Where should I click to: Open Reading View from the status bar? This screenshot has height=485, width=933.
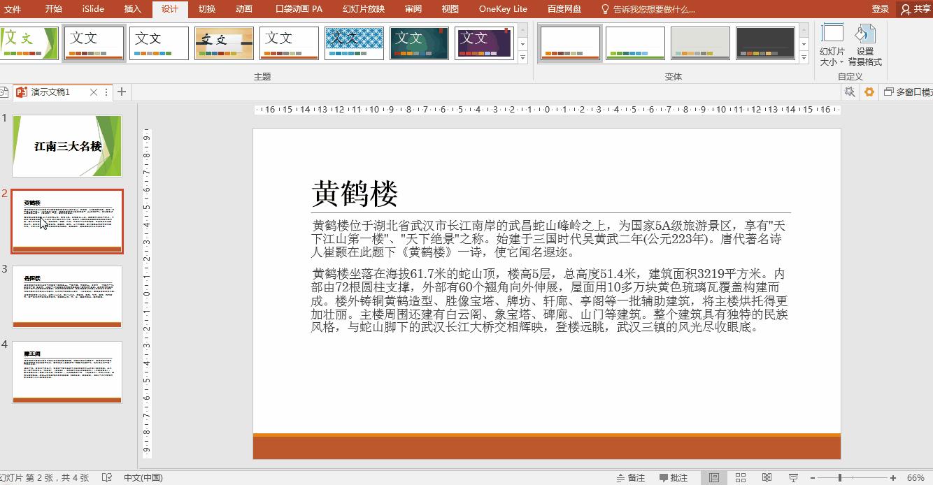click(767, 477)
